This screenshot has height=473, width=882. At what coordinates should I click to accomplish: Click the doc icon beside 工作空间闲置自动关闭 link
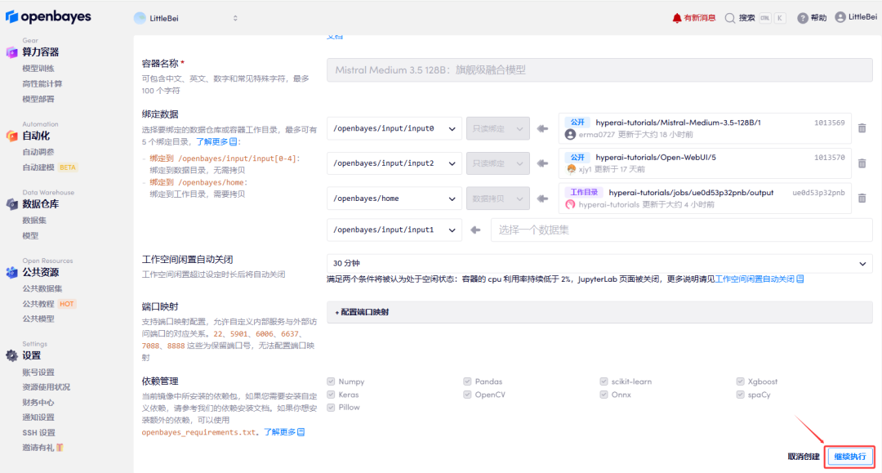pyautogui.click(x=800, y=279)
